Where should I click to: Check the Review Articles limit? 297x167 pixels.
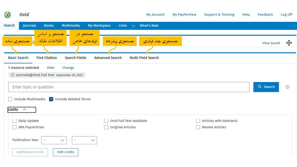198,127
